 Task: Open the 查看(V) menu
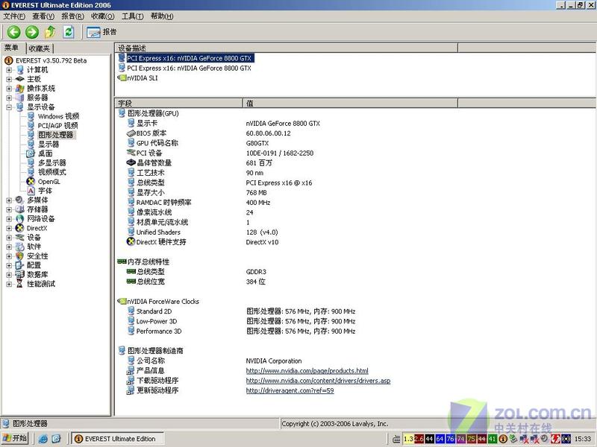point(43,16)
